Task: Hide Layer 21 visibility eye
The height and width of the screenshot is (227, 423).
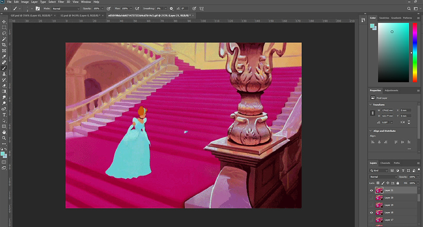Action: [x=372, y=190]
